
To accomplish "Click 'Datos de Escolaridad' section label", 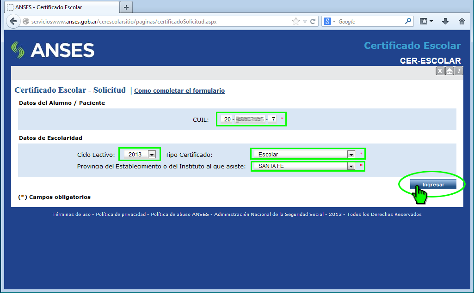I will 50,138.
